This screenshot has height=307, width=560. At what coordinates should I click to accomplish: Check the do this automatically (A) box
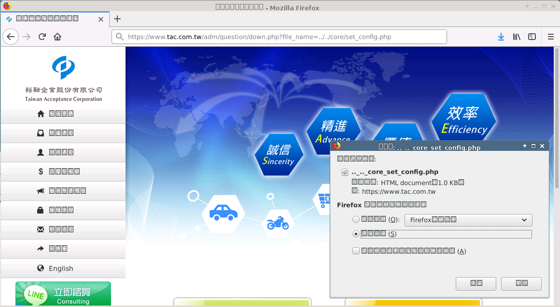tap(356, 251)
